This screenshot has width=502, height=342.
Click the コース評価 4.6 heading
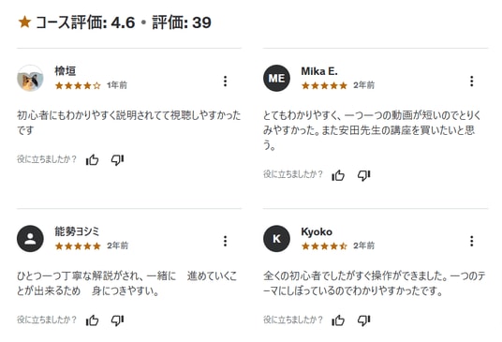(x=85, y=22)
